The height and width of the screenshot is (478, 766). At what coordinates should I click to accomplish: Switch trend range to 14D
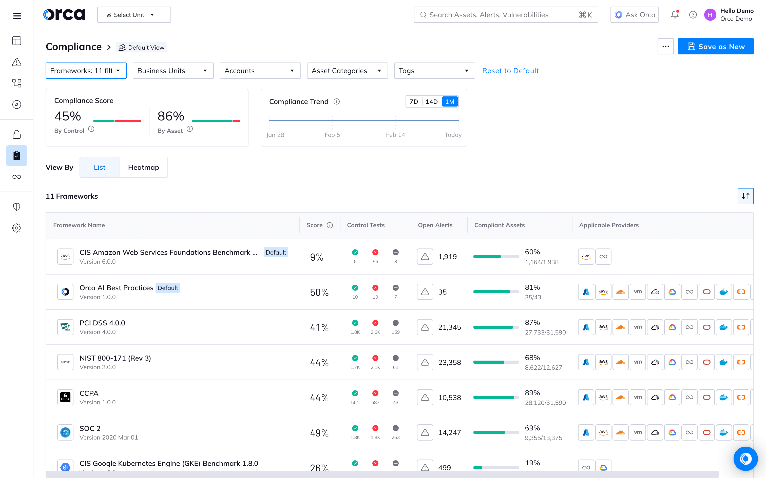432,101
